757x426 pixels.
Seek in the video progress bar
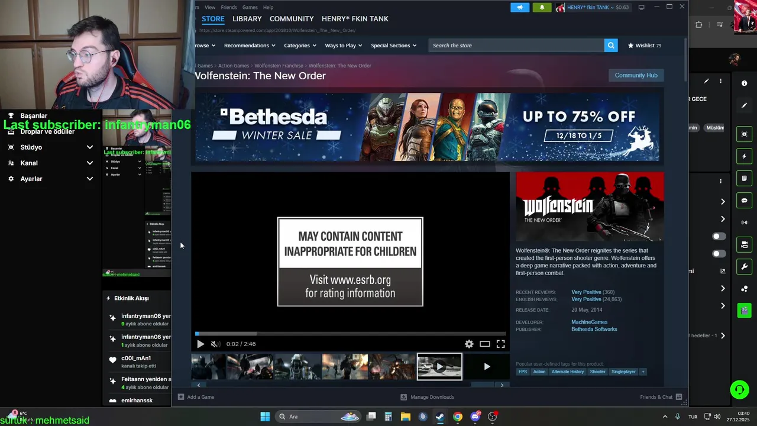[x=350, y=334]
